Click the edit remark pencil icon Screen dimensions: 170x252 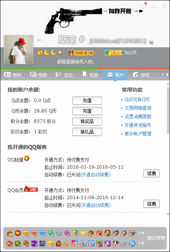pyautogui.click(x=151, y=42)
